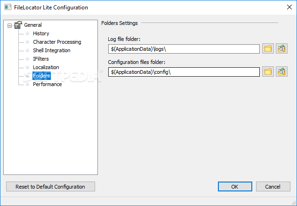Collapse the General tree node

(x=9, y=25)
